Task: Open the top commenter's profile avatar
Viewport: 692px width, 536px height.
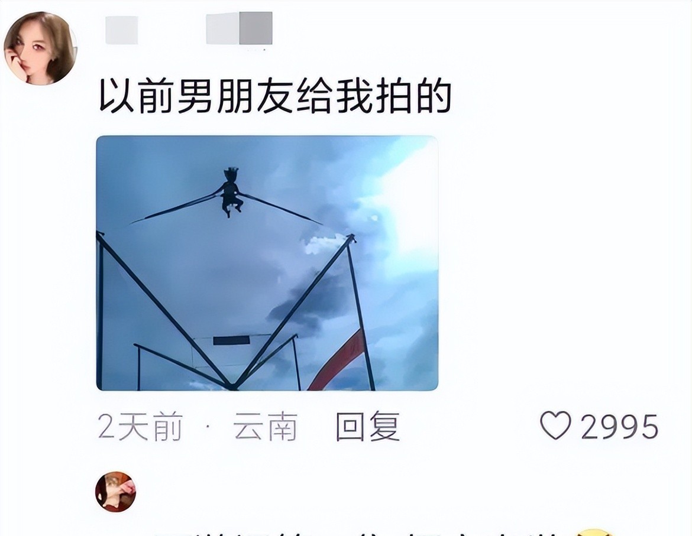Action: (40, 48)
